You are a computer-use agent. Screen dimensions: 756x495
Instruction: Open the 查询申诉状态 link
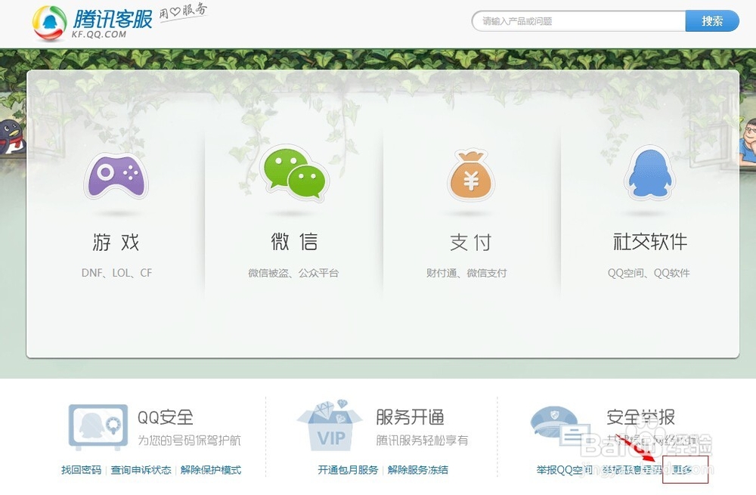coord(141,470)
